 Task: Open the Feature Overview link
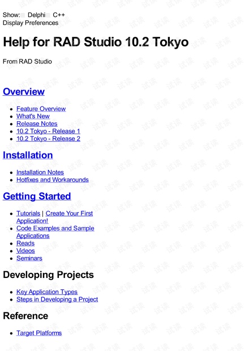[41, 109]
